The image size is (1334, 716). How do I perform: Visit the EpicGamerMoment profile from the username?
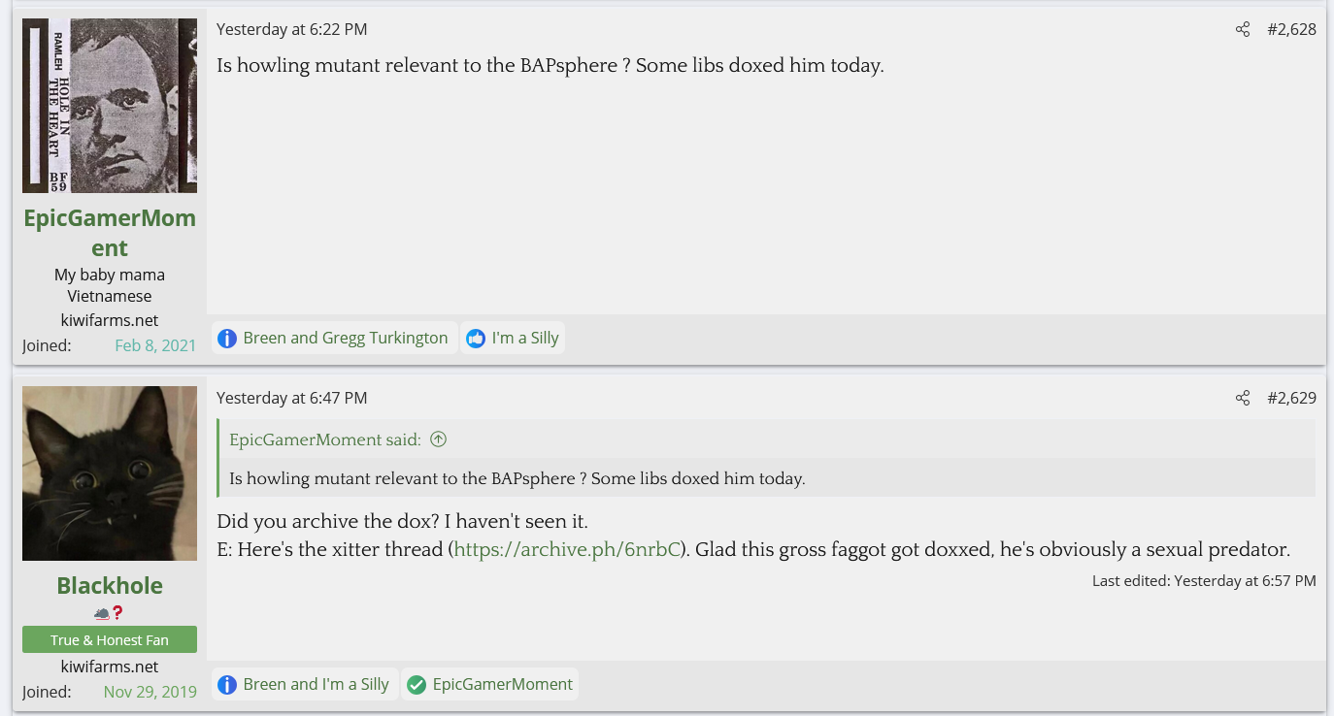110,233
